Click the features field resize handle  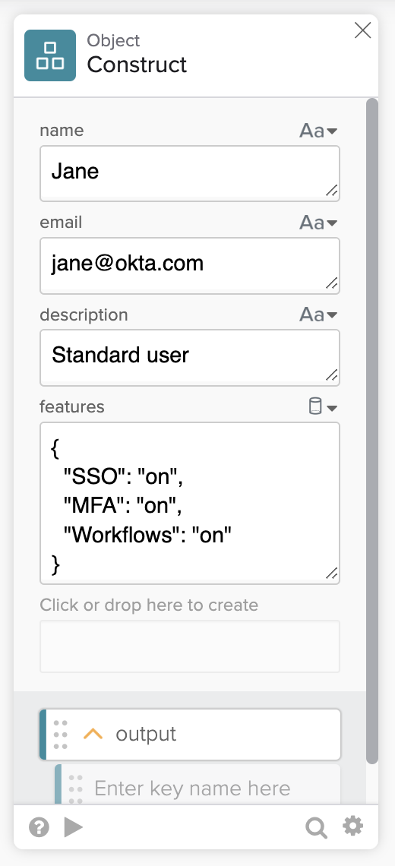pyautogui.click(x=331, y=575)
